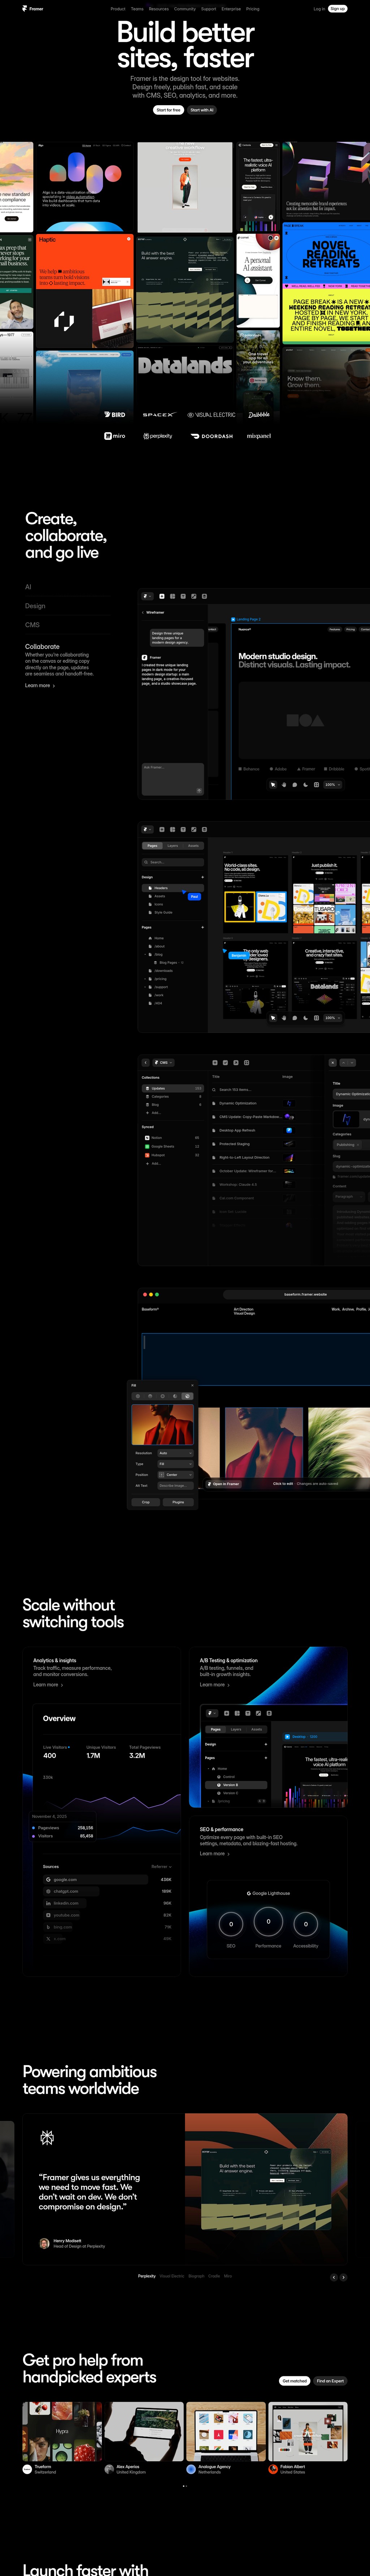This screenshot has height=2576, width=370.
Task: Click the Performance score circle
Action: (x=268, y=1921)
